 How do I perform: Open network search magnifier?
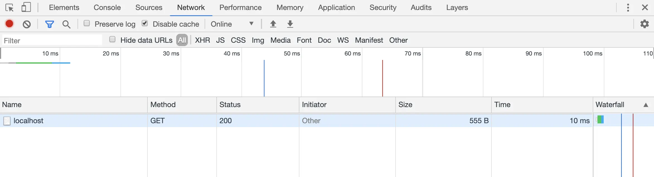[x=66, y=24]
